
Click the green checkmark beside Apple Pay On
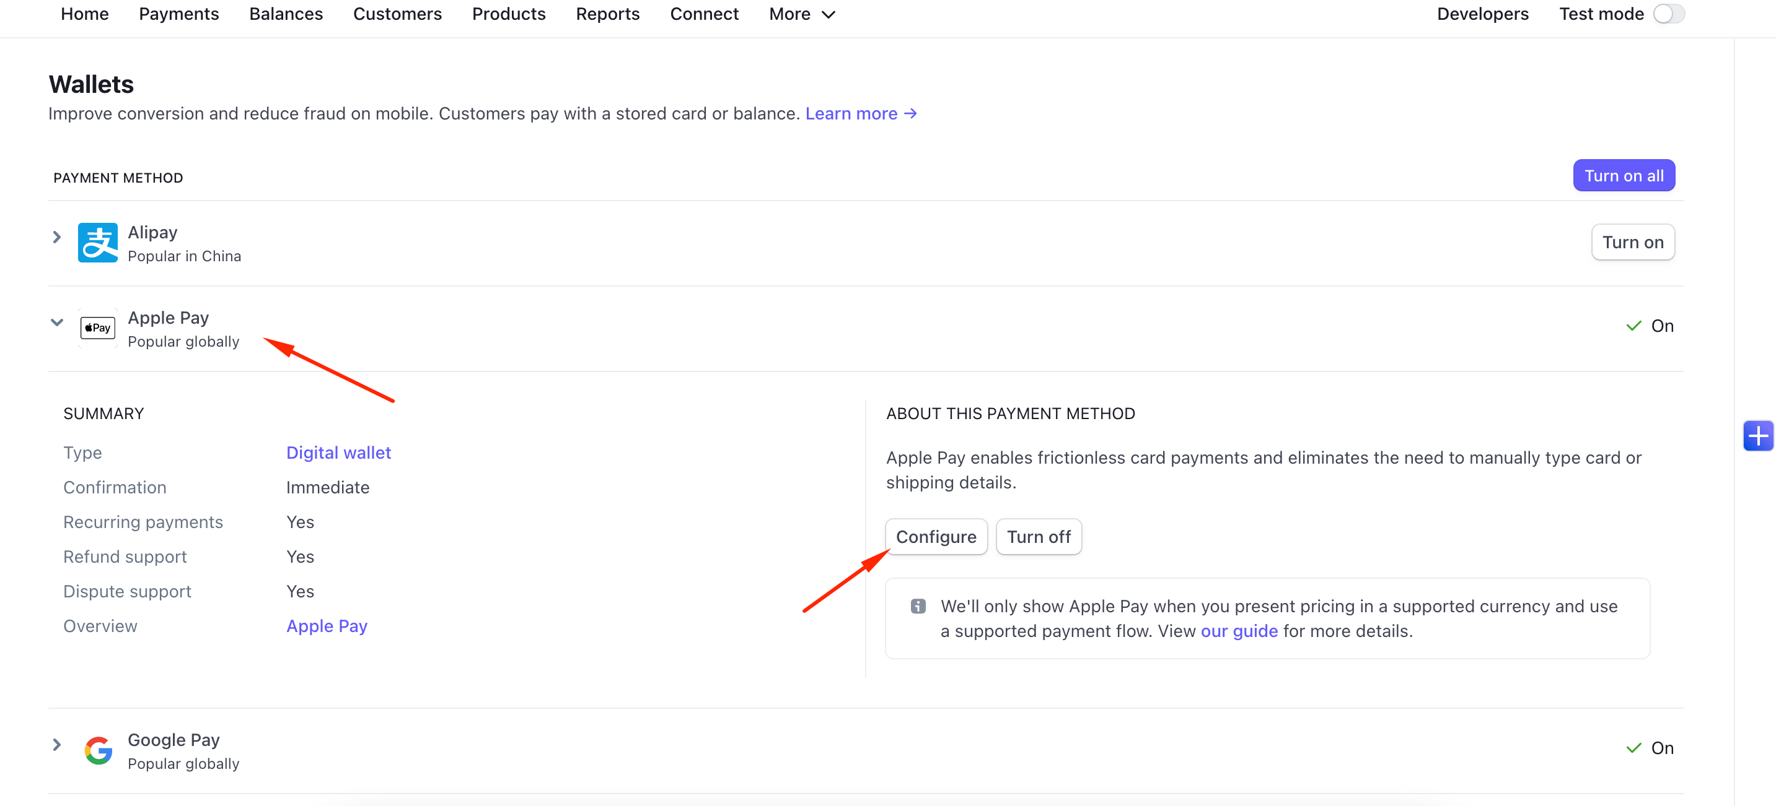click(x=1633, y=326)
